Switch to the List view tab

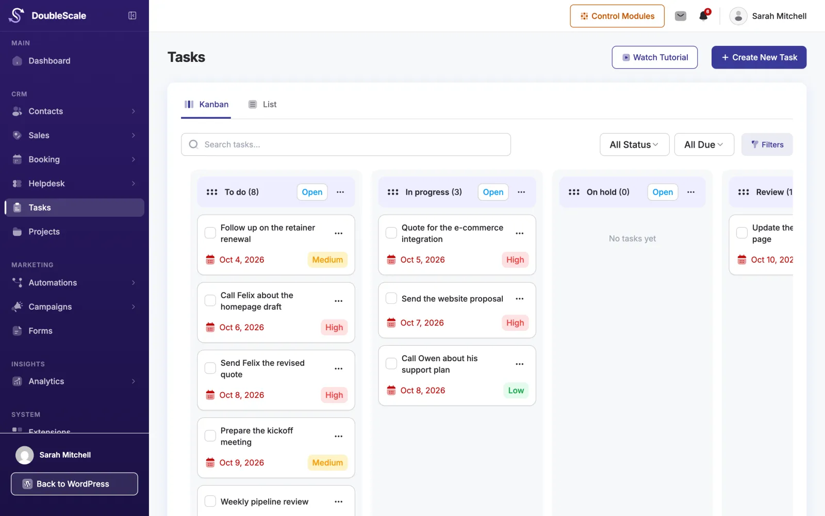(x=262, y=104)
